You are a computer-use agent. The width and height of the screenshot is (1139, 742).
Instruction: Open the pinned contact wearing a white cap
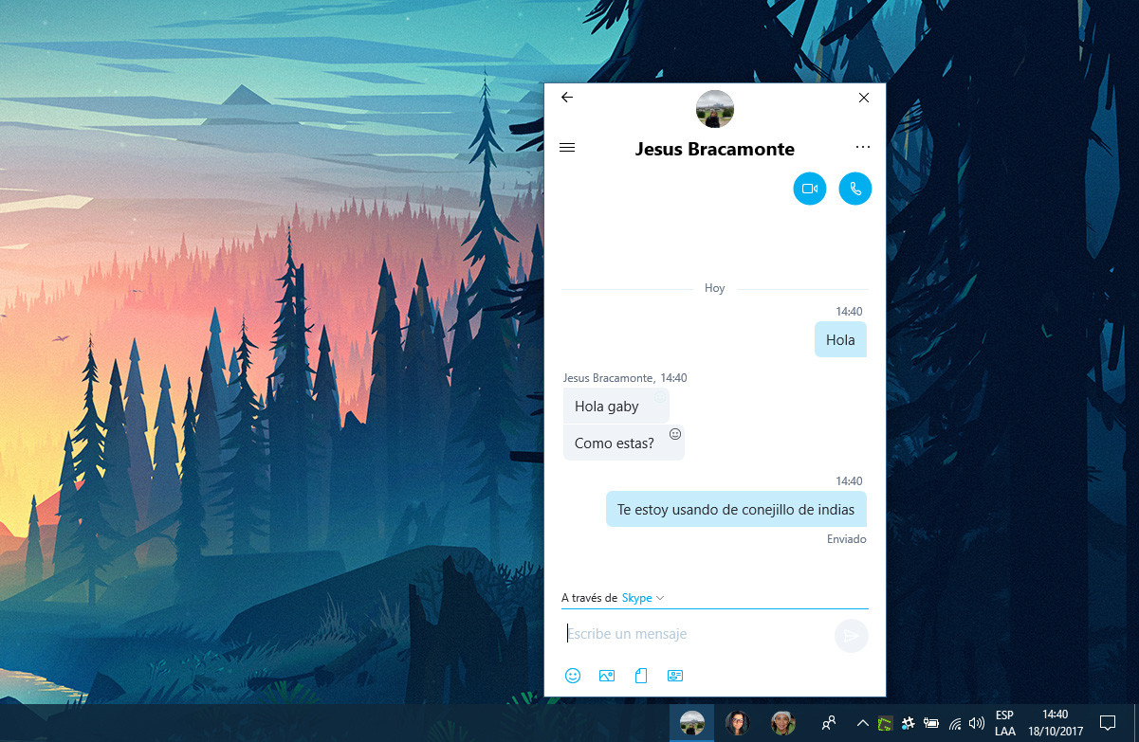tap(782, 723)
